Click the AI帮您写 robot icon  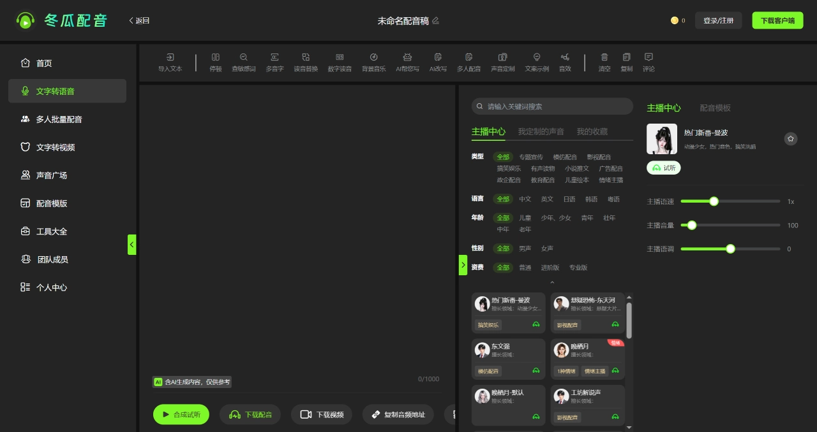pos(407,57)
